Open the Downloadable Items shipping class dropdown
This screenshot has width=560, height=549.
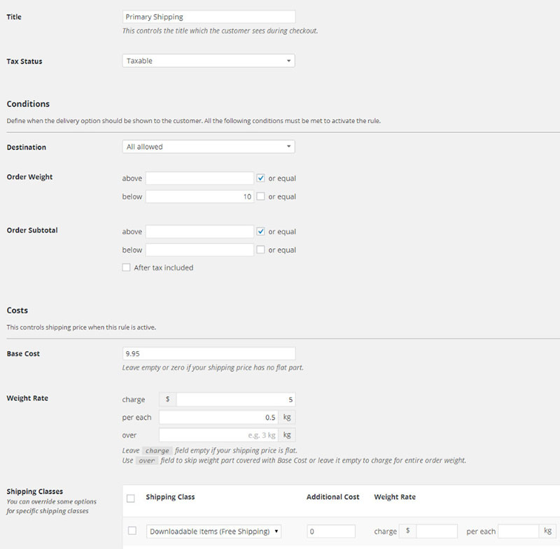pyautogui.click(x=213, y=532)
